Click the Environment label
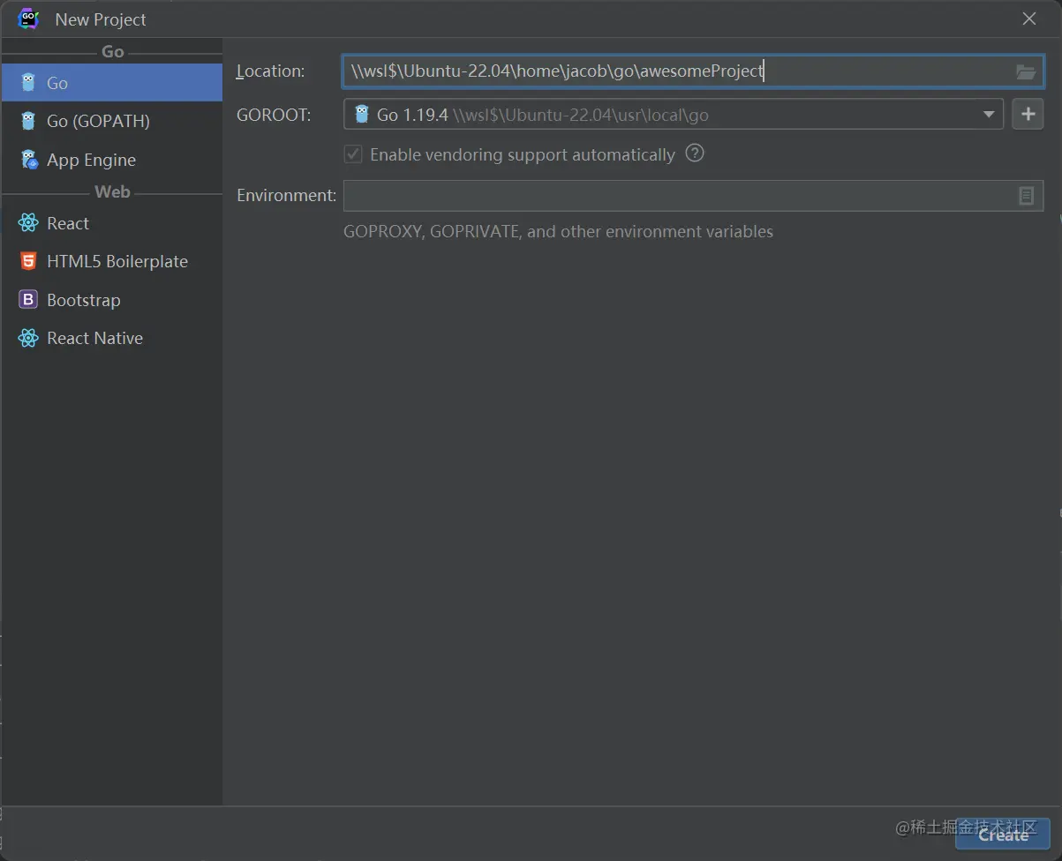 click(287, 195)
